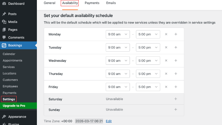Open Monday start time dropdown
222x125 pixels.
coord(118,34)
